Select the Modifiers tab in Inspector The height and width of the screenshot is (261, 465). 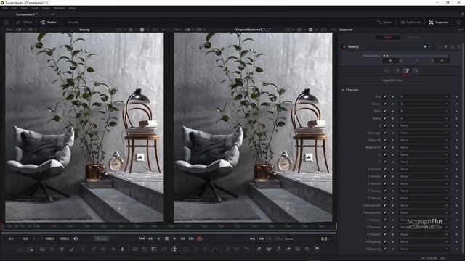coord(413,38)
